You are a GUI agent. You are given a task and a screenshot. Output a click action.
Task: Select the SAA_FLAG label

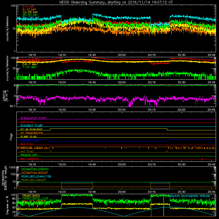[27, 144]
